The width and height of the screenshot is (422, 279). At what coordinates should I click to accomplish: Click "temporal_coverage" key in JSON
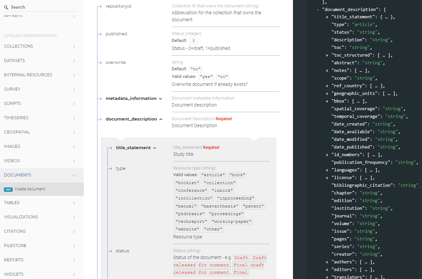point(355,117)
